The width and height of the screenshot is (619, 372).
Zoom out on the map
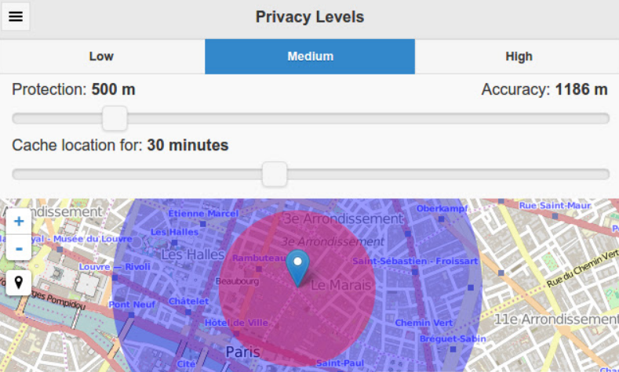[19, 247]
